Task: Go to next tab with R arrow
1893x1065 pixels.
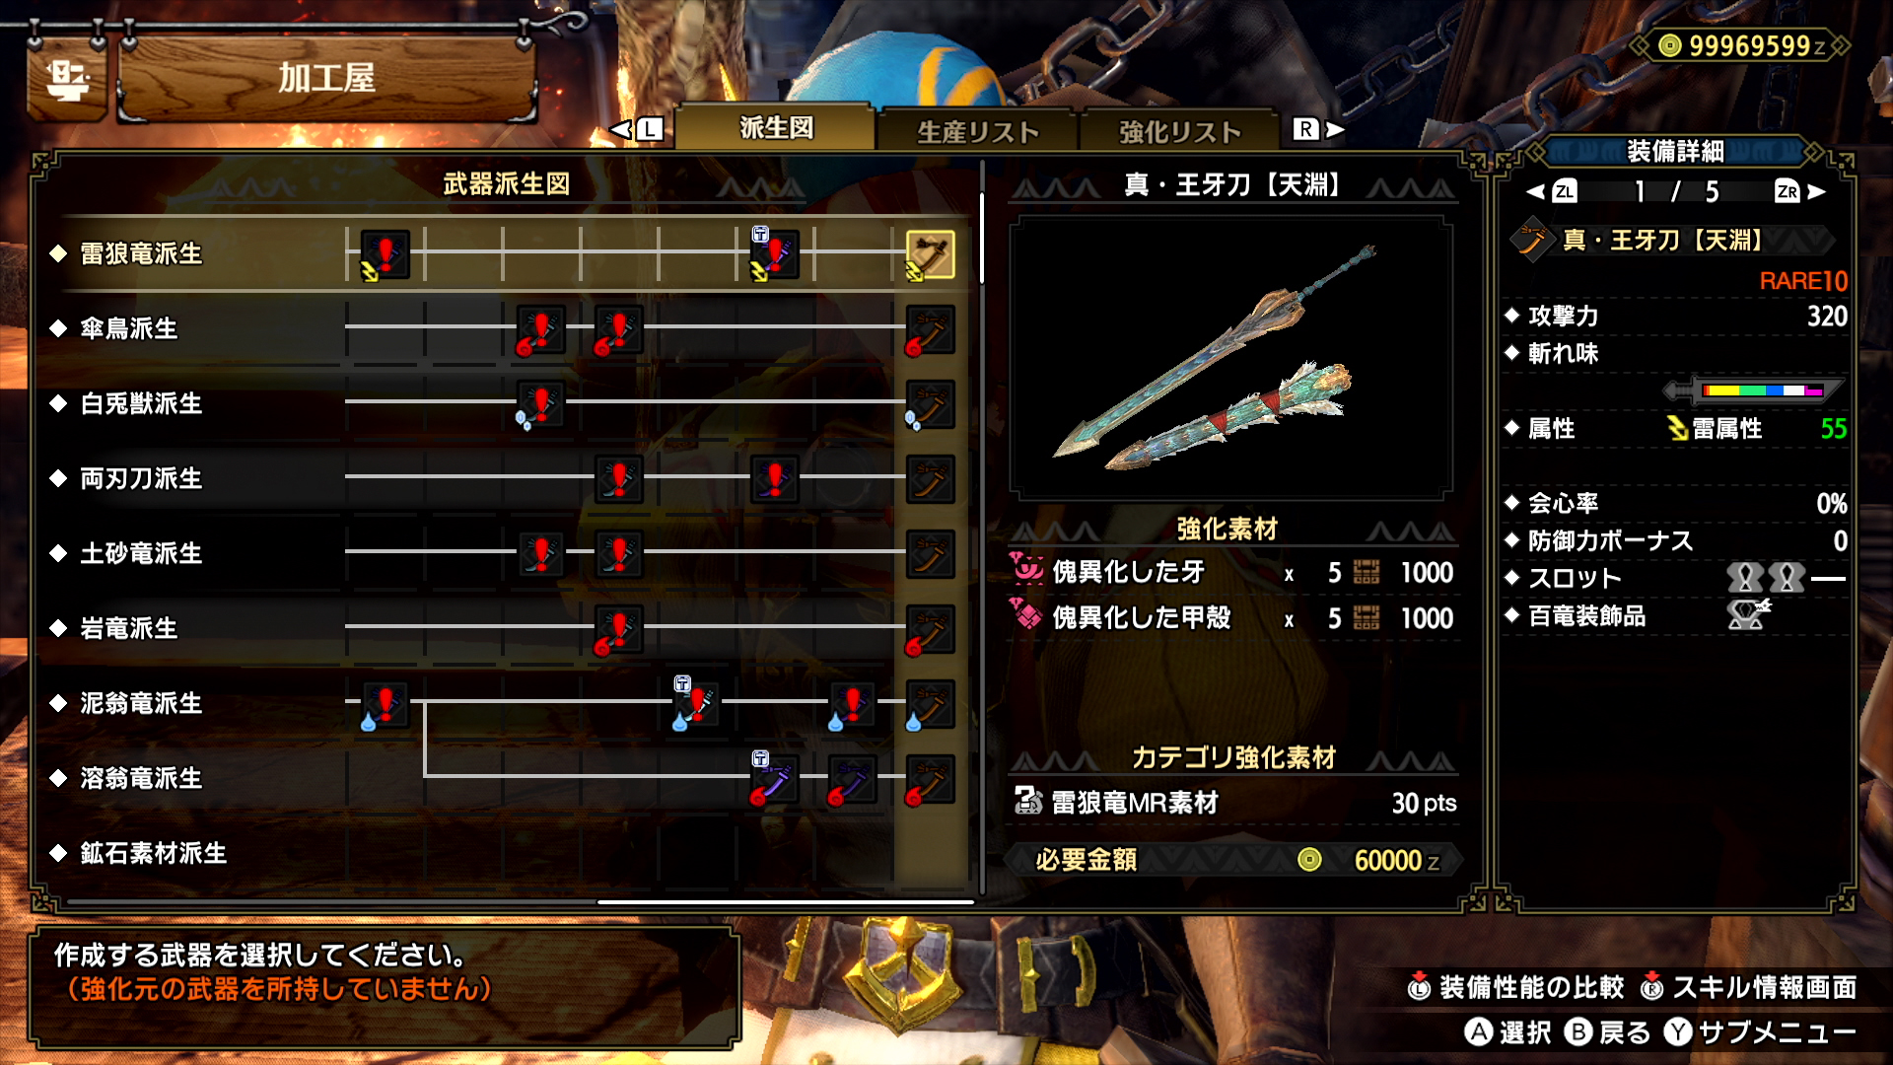Action: tap(1318, 129)
